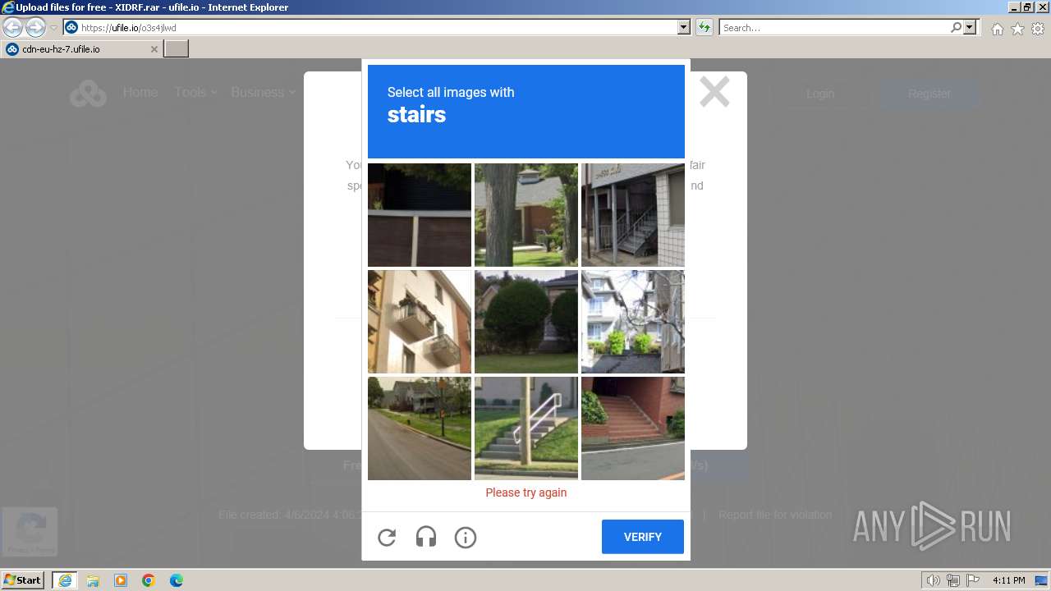
Task: Open search provider dropdown arrow
Action: 970,27
